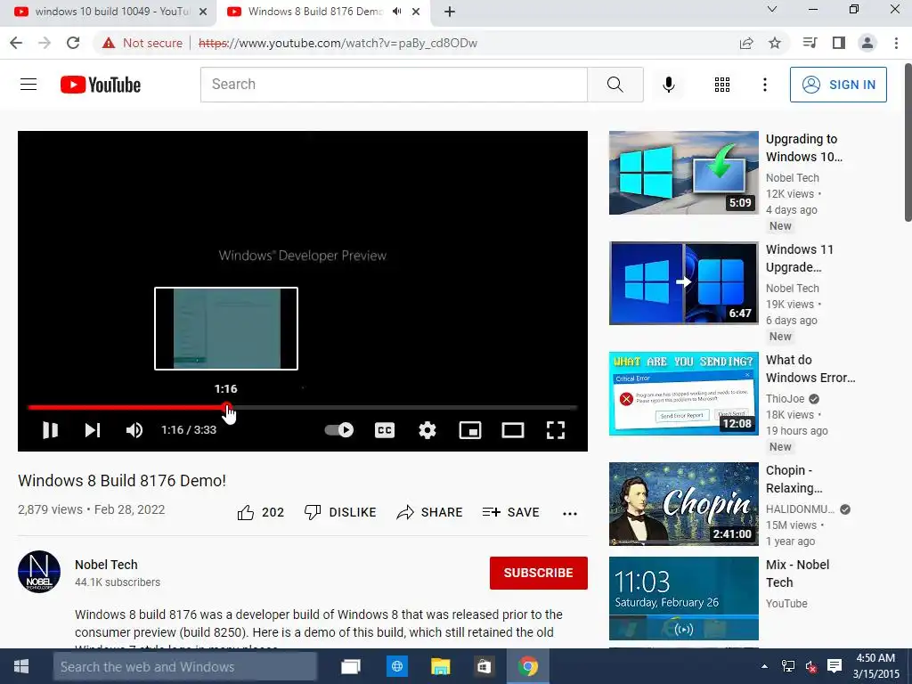Save the video to a playlist
The width and height of the screenshot is (912, 684).
[510, 512]
